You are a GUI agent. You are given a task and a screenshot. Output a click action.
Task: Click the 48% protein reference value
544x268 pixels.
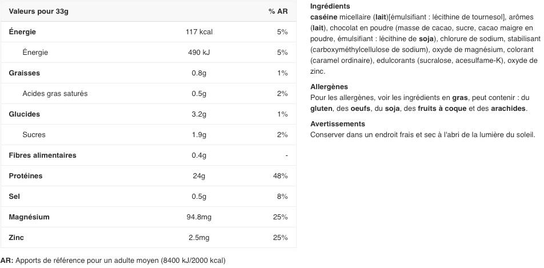280,176
